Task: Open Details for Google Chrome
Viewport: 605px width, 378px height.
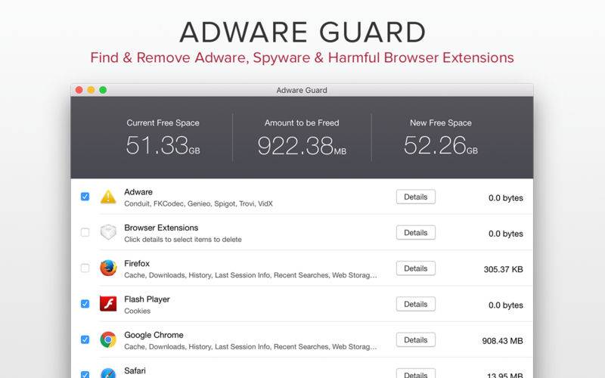Action: click(415, 339)
